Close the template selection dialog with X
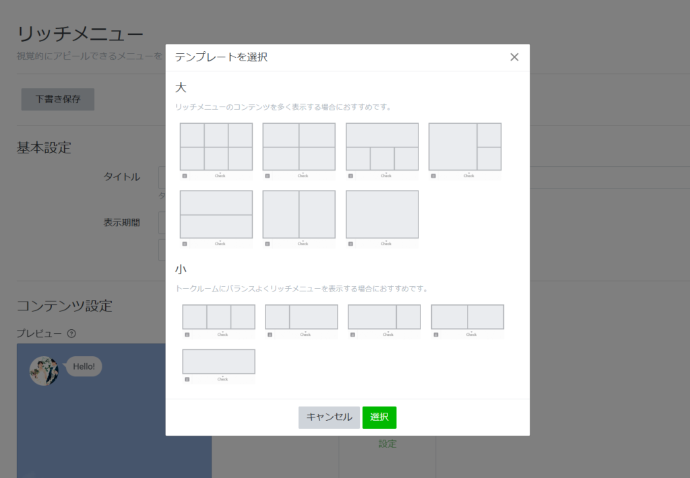Screen dimensions: 690x478 (x=514, y=57)
